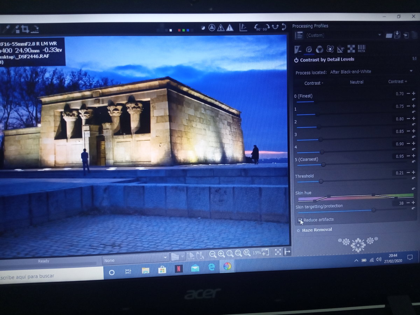Load processing profile from file icon
This screenshot has height=315, width=420.
388,35
